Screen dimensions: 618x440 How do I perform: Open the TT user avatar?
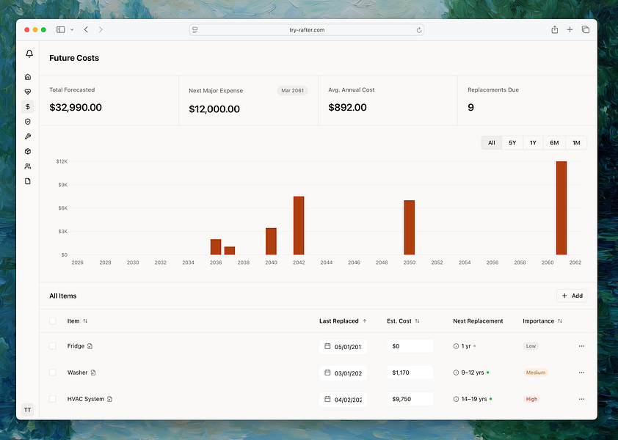coord(28,410)
